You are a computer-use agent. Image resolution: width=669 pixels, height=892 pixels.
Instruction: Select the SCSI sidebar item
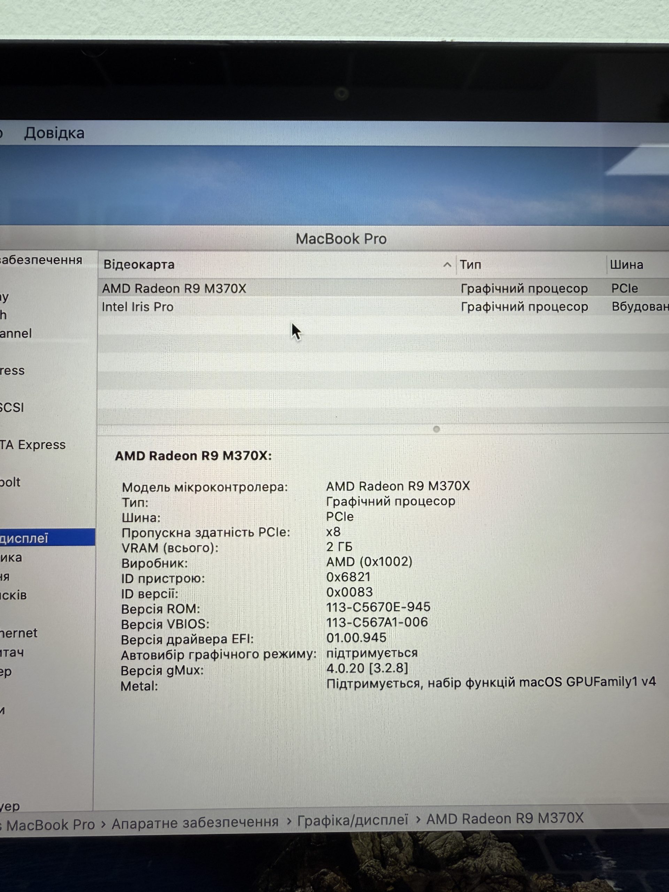(12, 407)
